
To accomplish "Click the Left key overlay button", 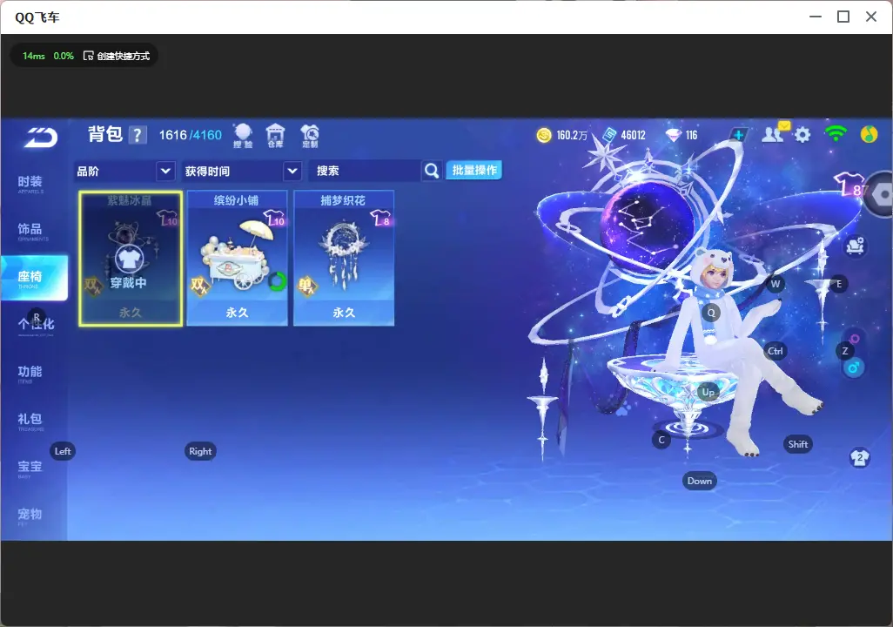I will click(63, 451).
